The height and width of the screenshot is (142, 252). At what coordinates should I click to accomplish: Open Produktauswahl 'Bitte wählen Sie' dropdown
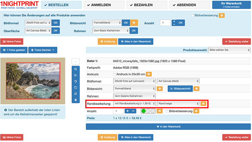(x=229, y=50)
